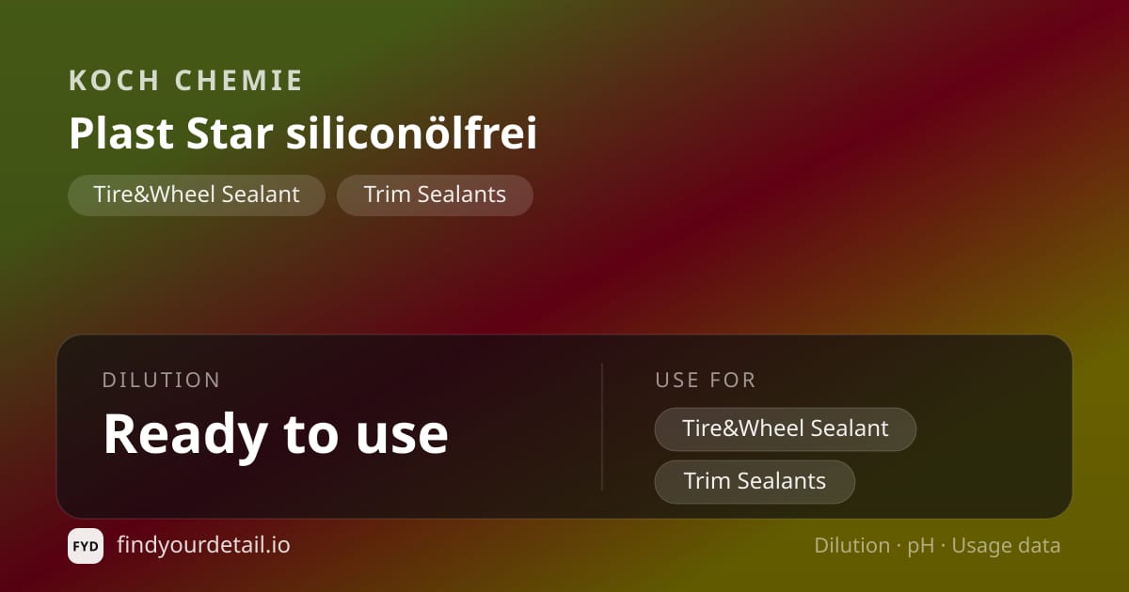Image resolution: width=1129 pixels, height=592 pixels.
Task: Click the DILUTION heading in the card
Action: 161,381
